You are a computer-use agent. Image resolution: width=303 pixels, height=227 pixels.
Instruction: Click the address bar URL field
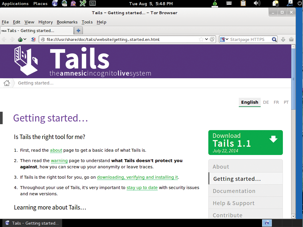tap(118, 39)
